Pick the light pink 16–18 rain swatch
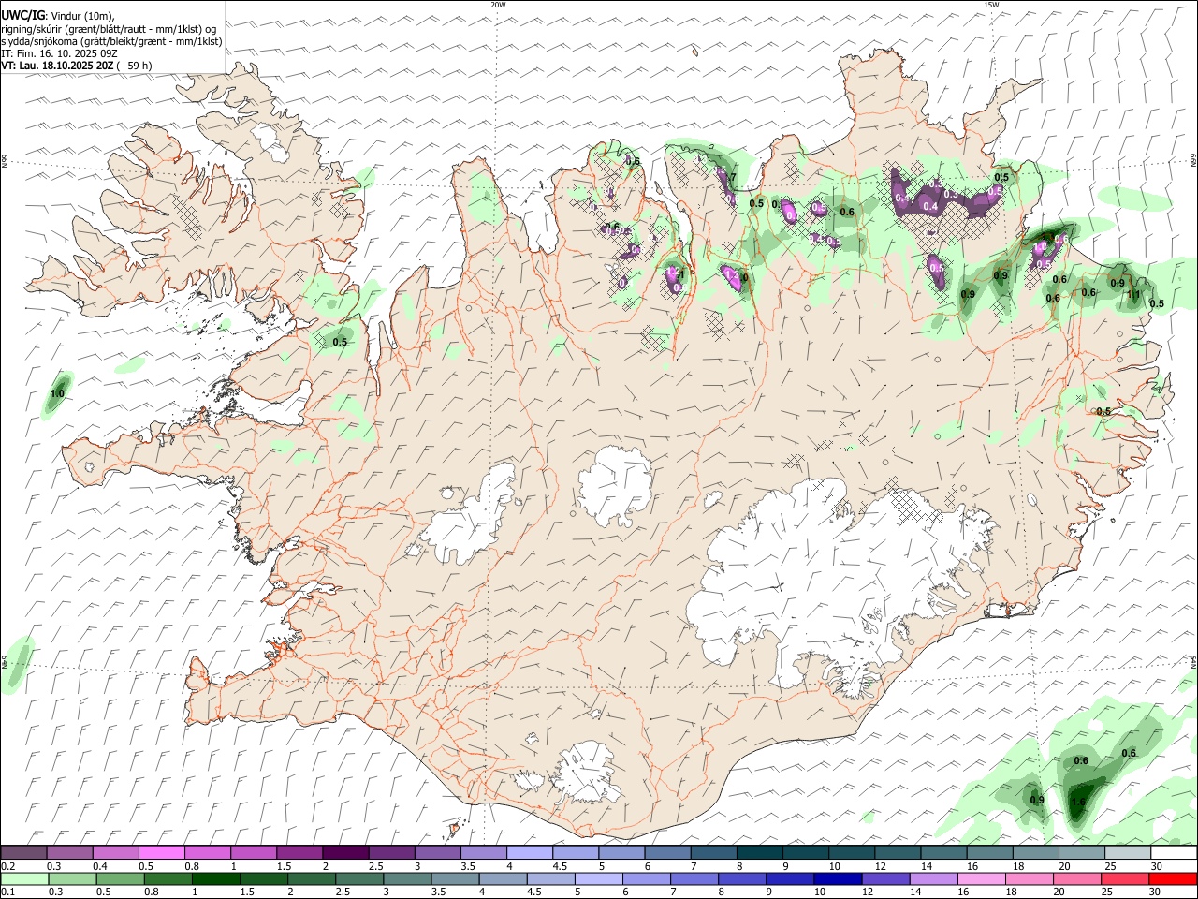Viewport: 1198px width, 899px height. (x=982, y=878)
